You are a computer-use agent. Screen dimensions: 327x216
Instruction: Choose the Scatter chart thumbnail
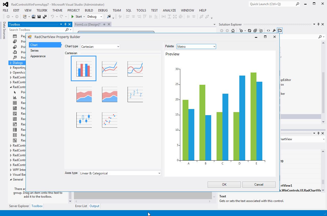click(110, 120)
